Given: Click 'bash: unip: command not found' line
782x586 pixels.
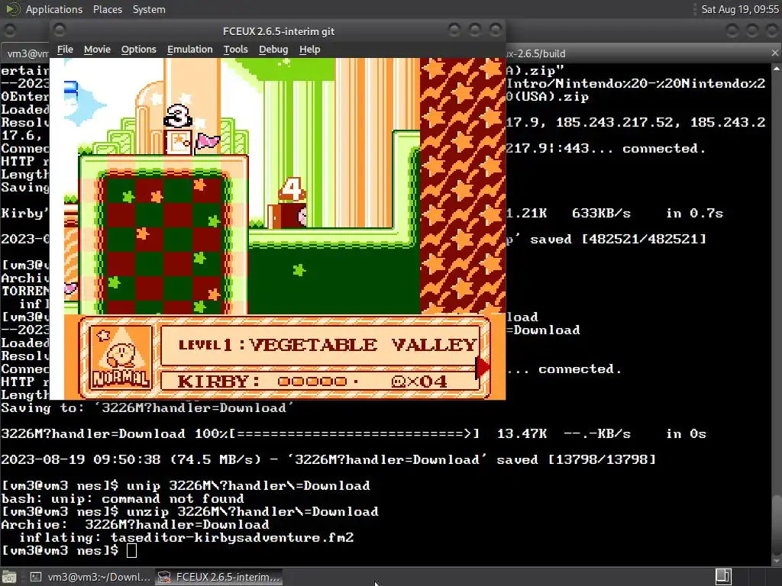Looking at the screenshot, I should 123,499.
